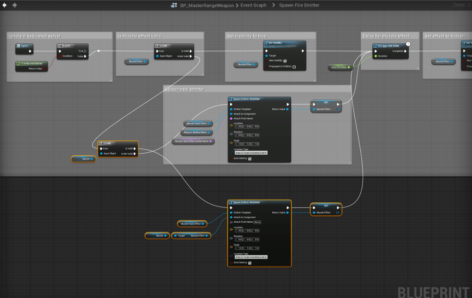Open Location Type dropdown in lower Spawn Emitter

click(251, 257)
